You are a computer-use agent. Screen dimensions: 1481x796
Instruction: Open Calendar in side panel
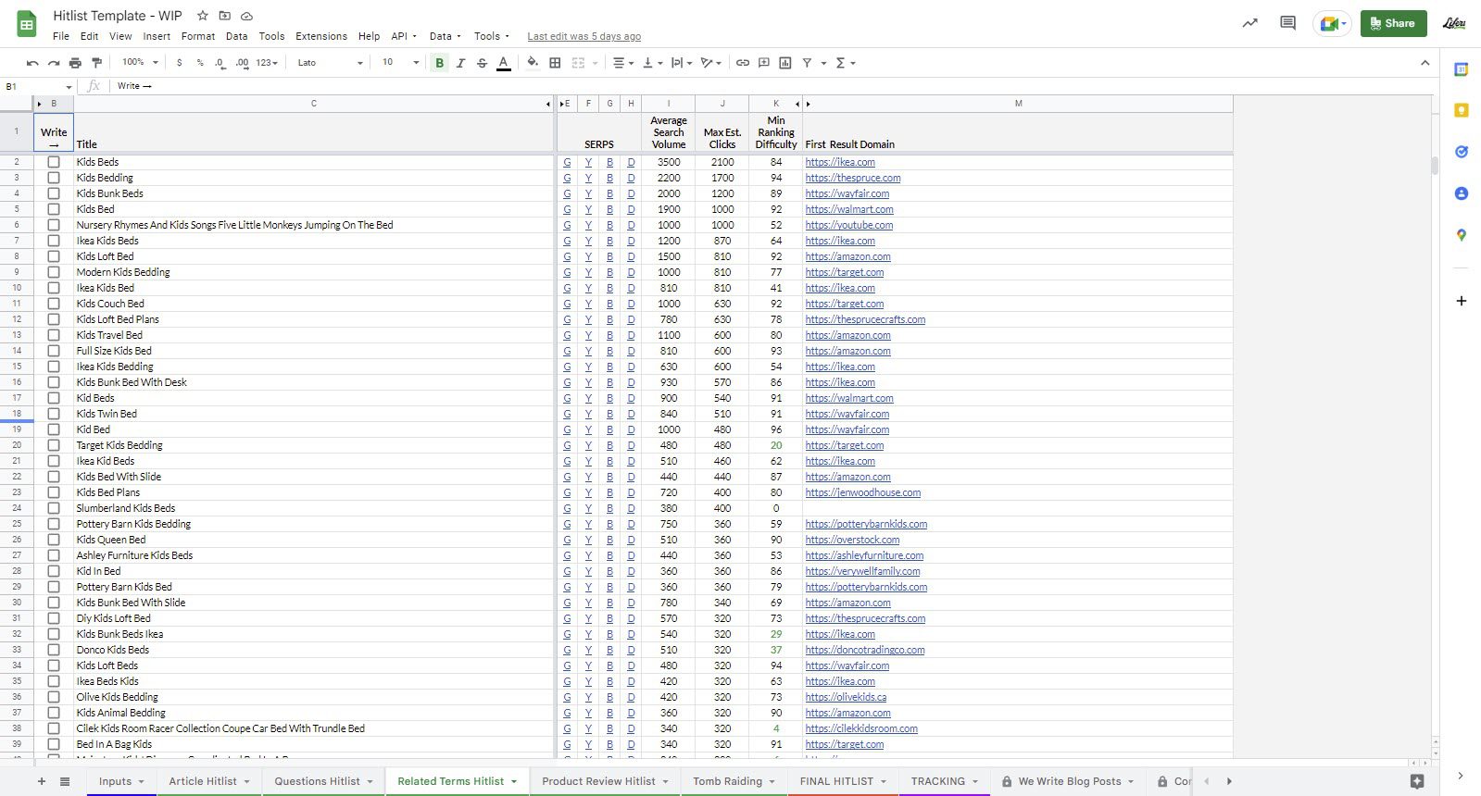coord(1462,69)
